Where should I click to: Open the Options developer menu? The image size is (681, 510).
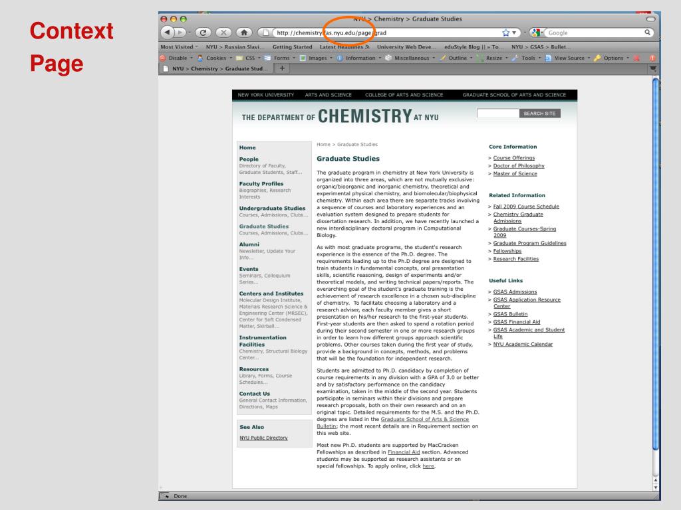(613, 58)
